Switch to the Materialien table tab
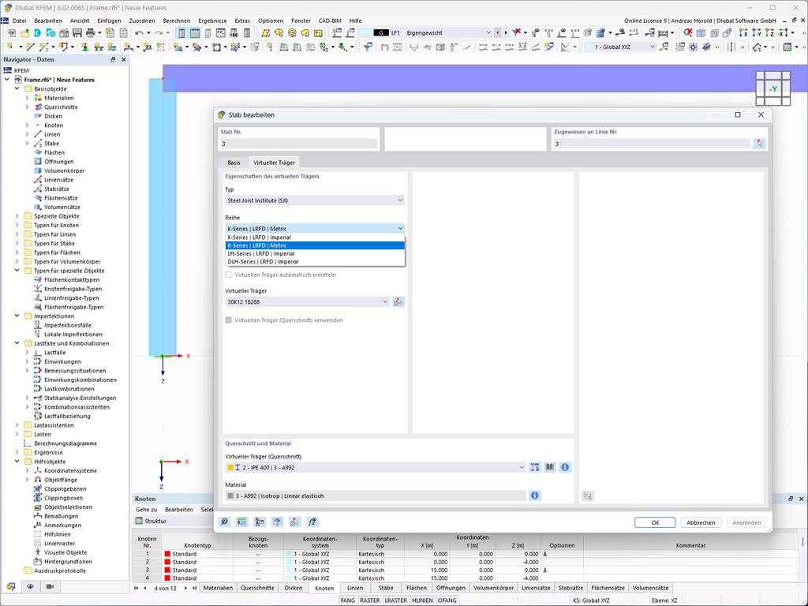 [218, 588]
